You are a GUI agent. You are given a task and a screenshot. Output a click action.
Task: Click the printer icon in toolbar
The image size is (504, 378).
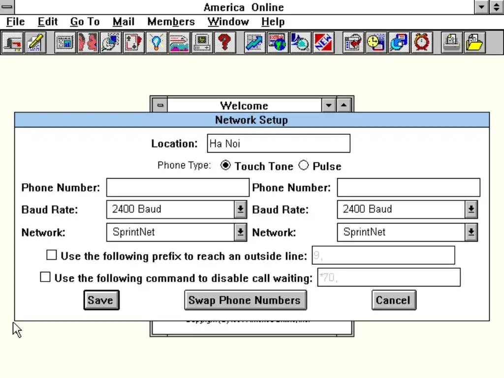(452, 42)
